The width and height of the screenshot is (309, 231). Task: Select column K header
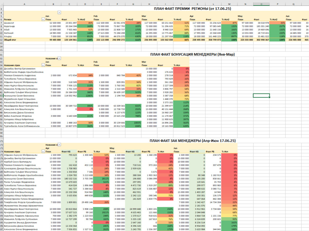(197, 4)
